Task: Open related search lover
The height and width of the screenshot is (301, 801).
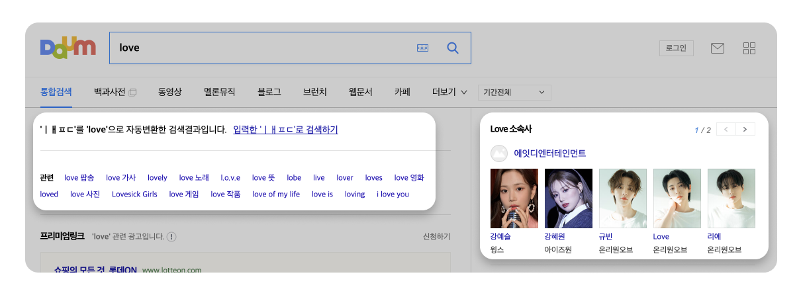Action: coord(345,177)
